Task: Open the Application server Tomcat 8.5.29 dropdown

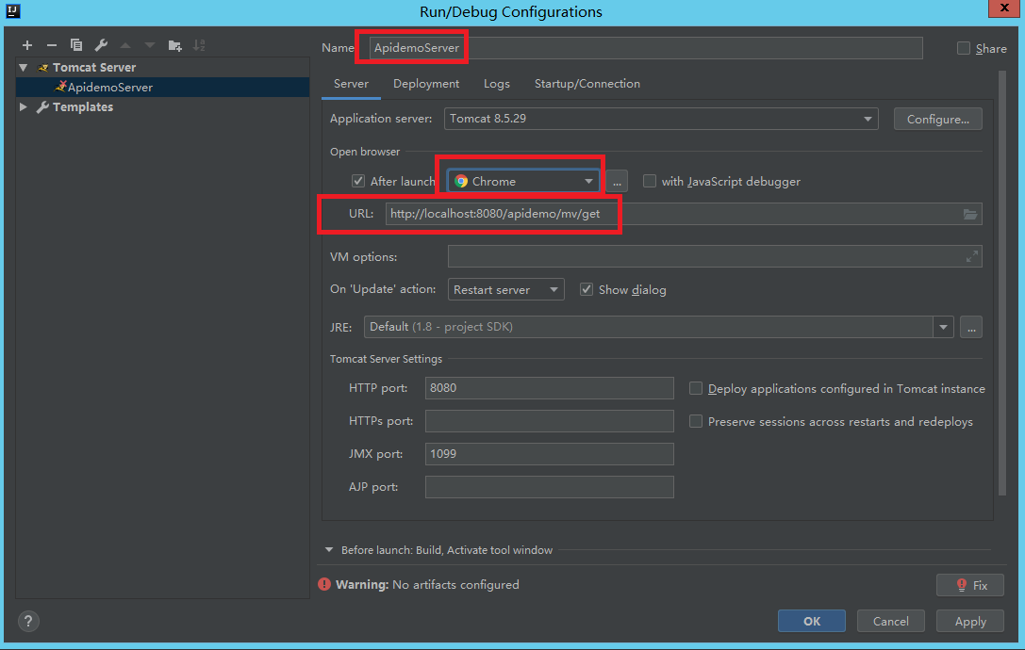Action: [661, 119]
